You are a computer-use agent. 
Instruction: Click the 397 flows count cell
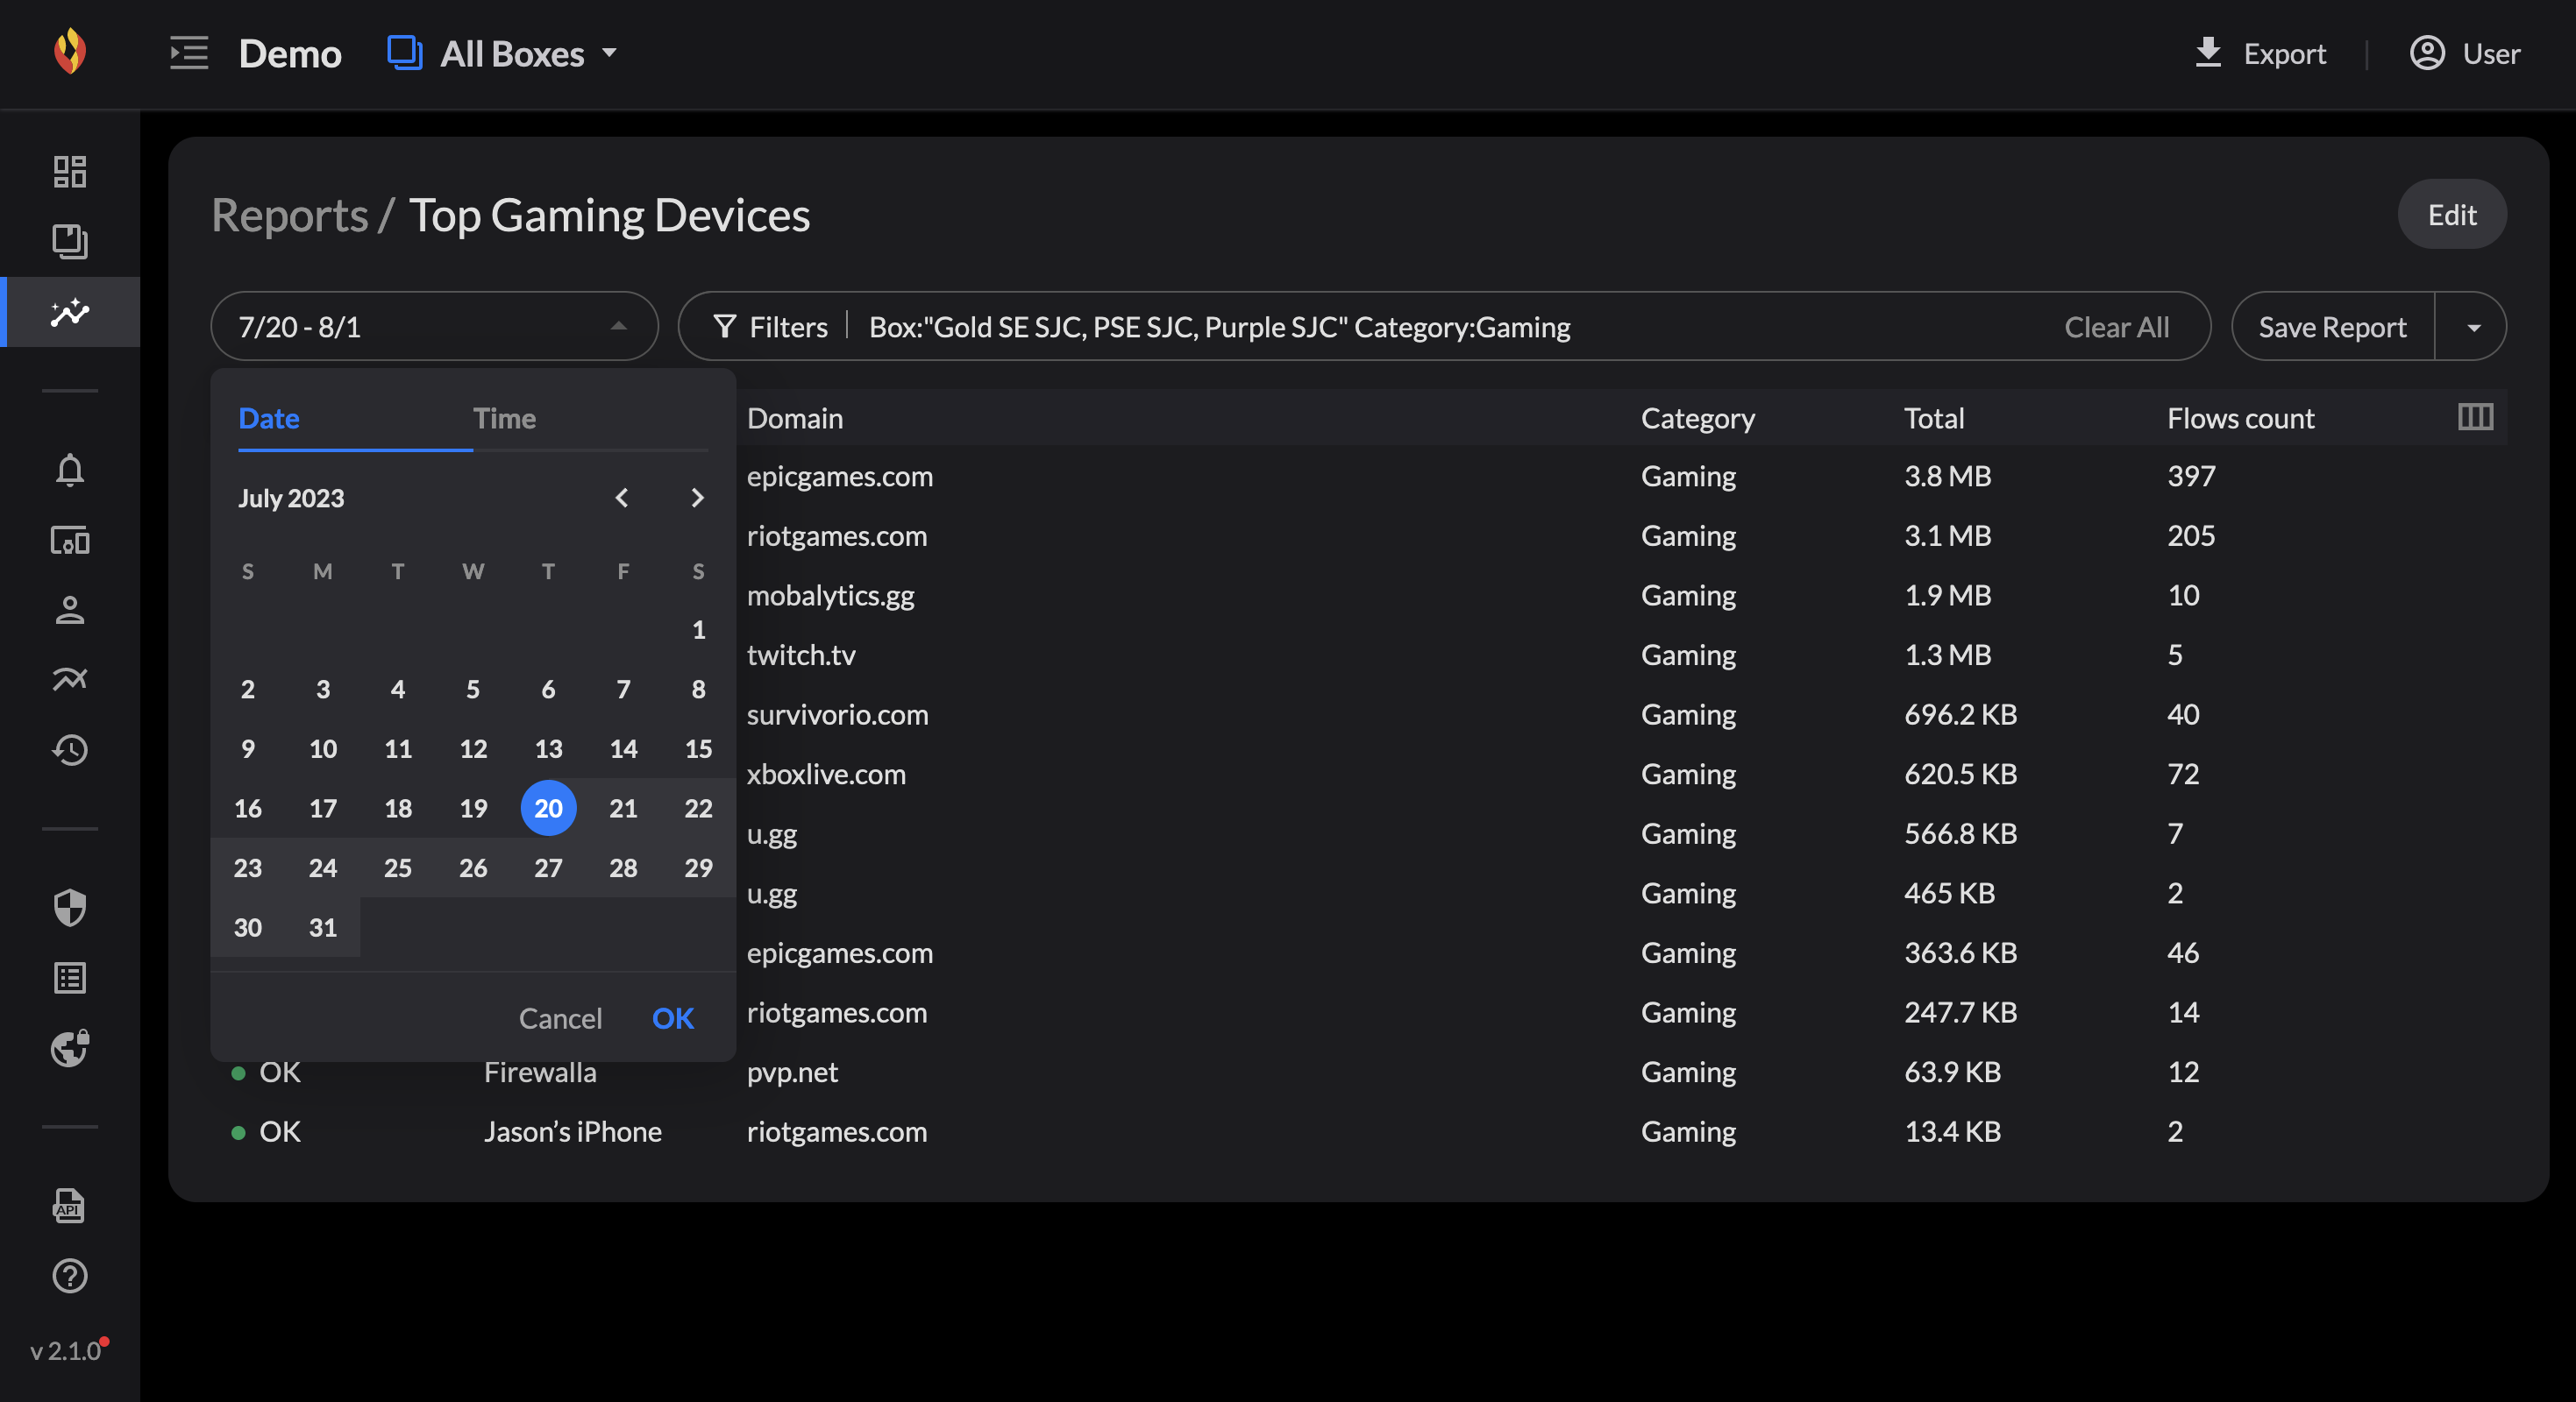click(x=2191, y=476)
